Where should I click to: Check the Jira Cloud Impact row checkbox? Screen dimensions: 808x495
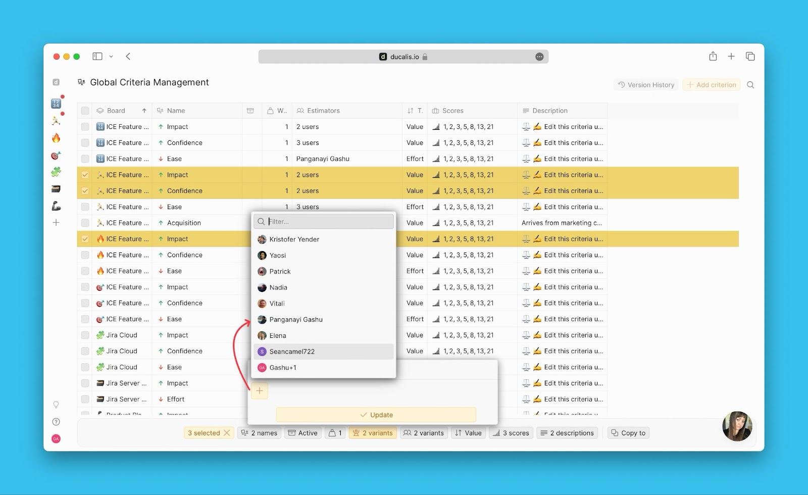[85, 335]
